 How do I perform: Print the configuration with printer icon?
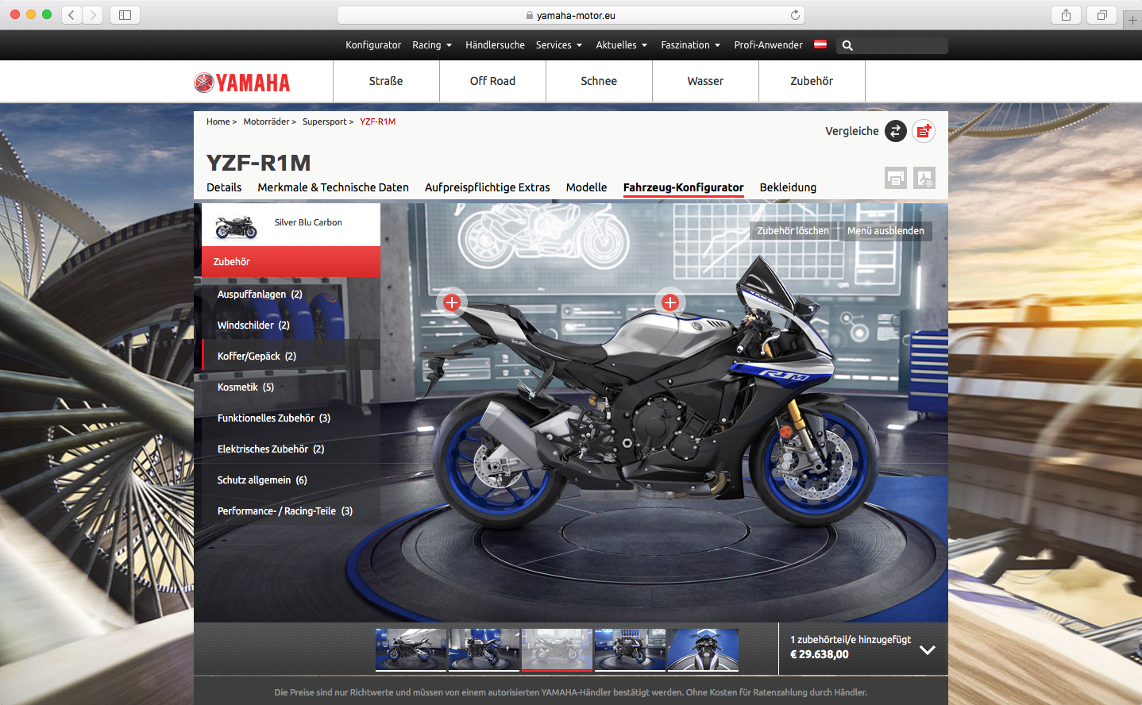896,178
